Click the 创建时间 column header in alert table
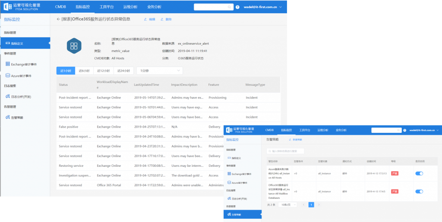The image size is (442, 222). click(371, 162)
